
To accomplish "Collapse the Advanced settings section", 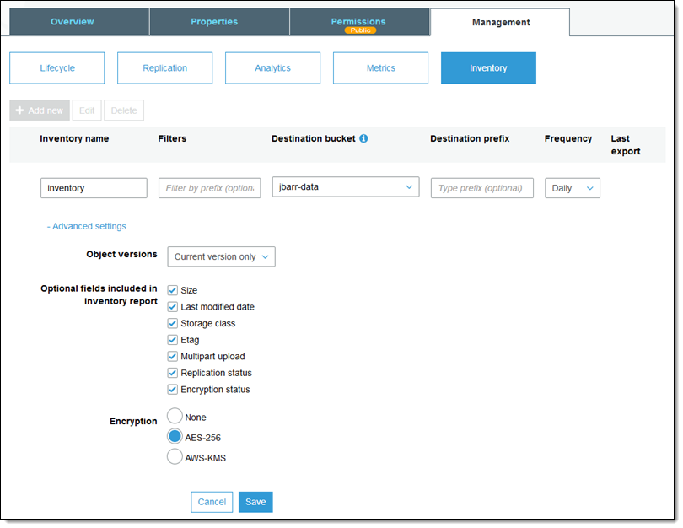I will click(x=87, y=226).
